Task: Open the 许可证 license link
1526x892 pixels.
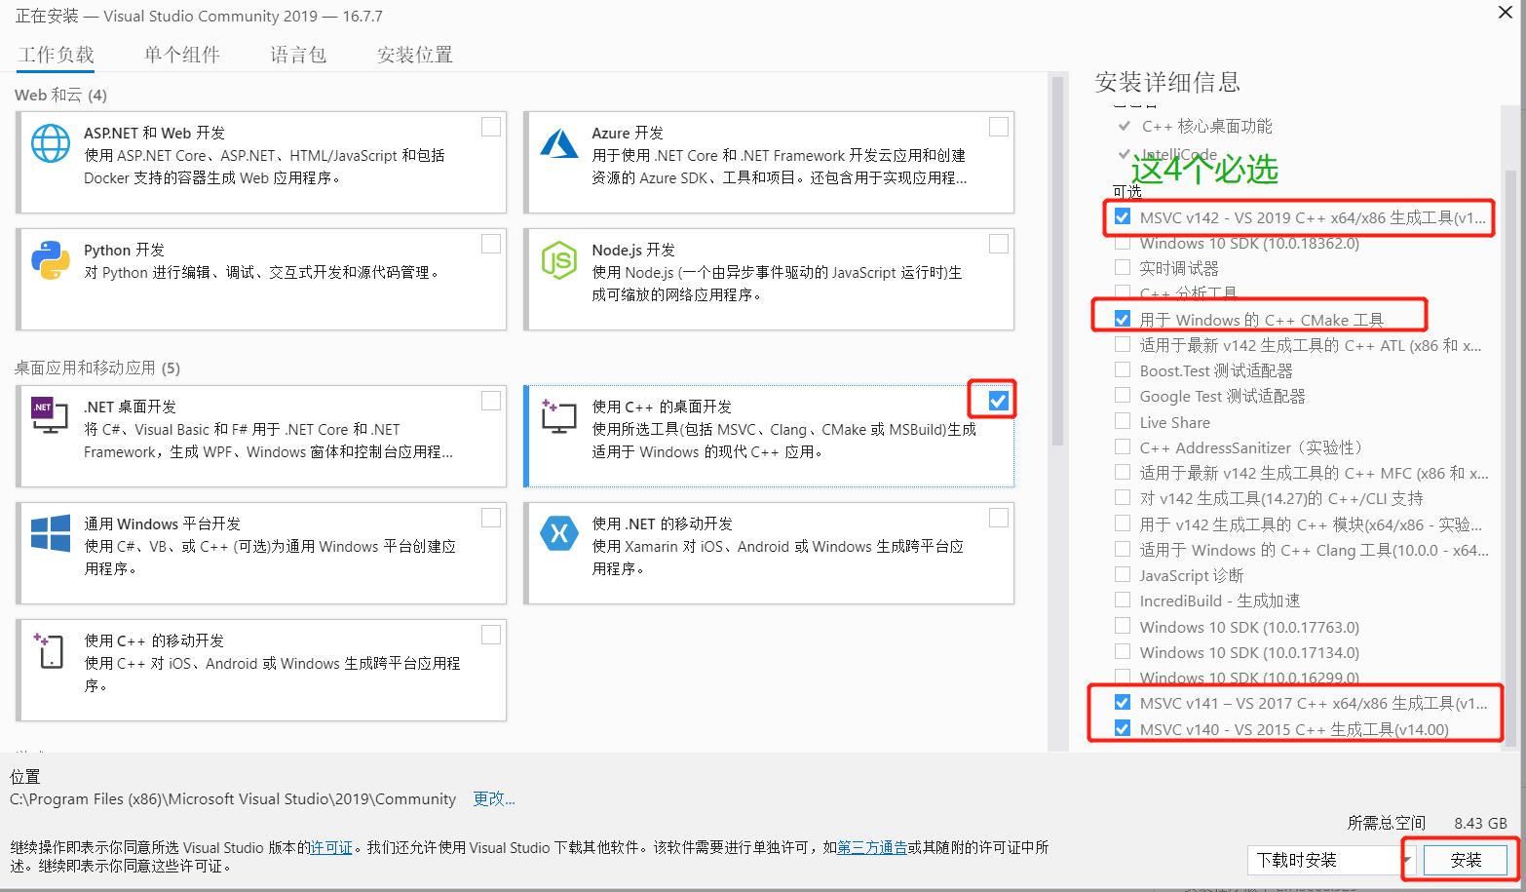Action: [331, 848]
